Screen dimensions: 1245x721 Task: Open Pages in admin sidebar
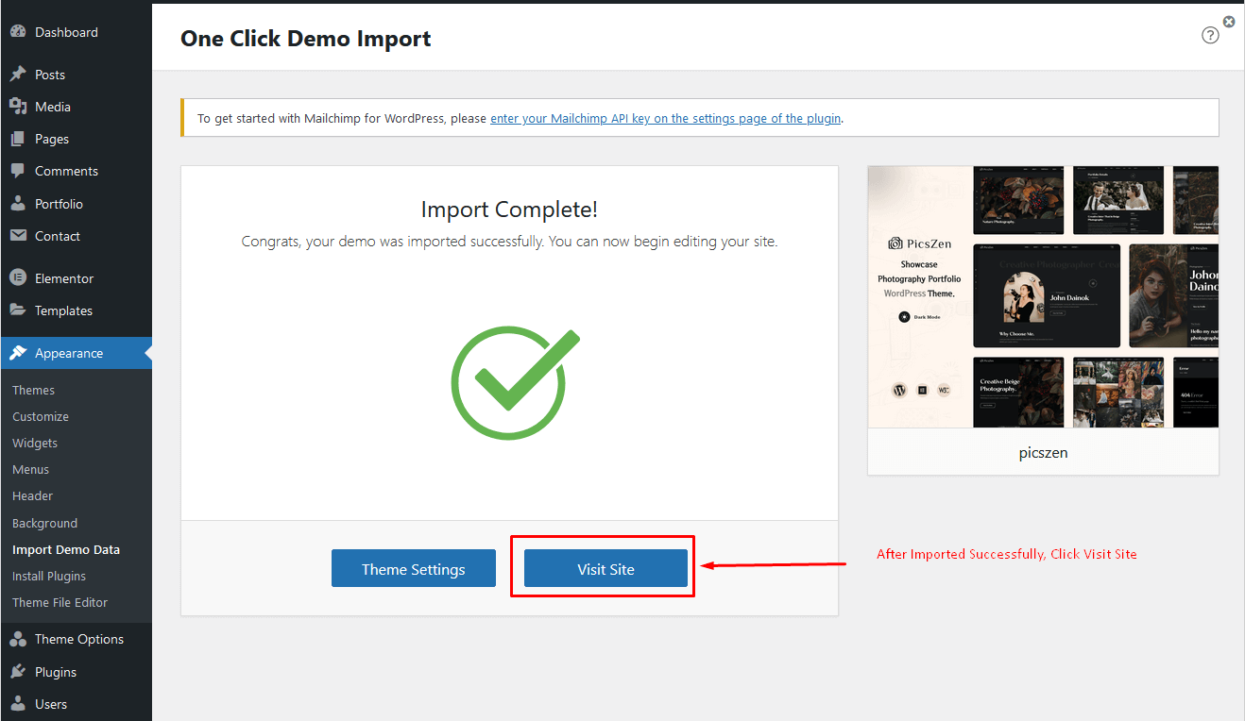[52, 139]
